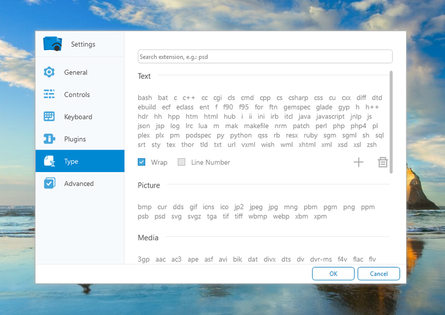Select the svg picture extension
This screenshot has height=315, width=445.
tap(176, 216)
